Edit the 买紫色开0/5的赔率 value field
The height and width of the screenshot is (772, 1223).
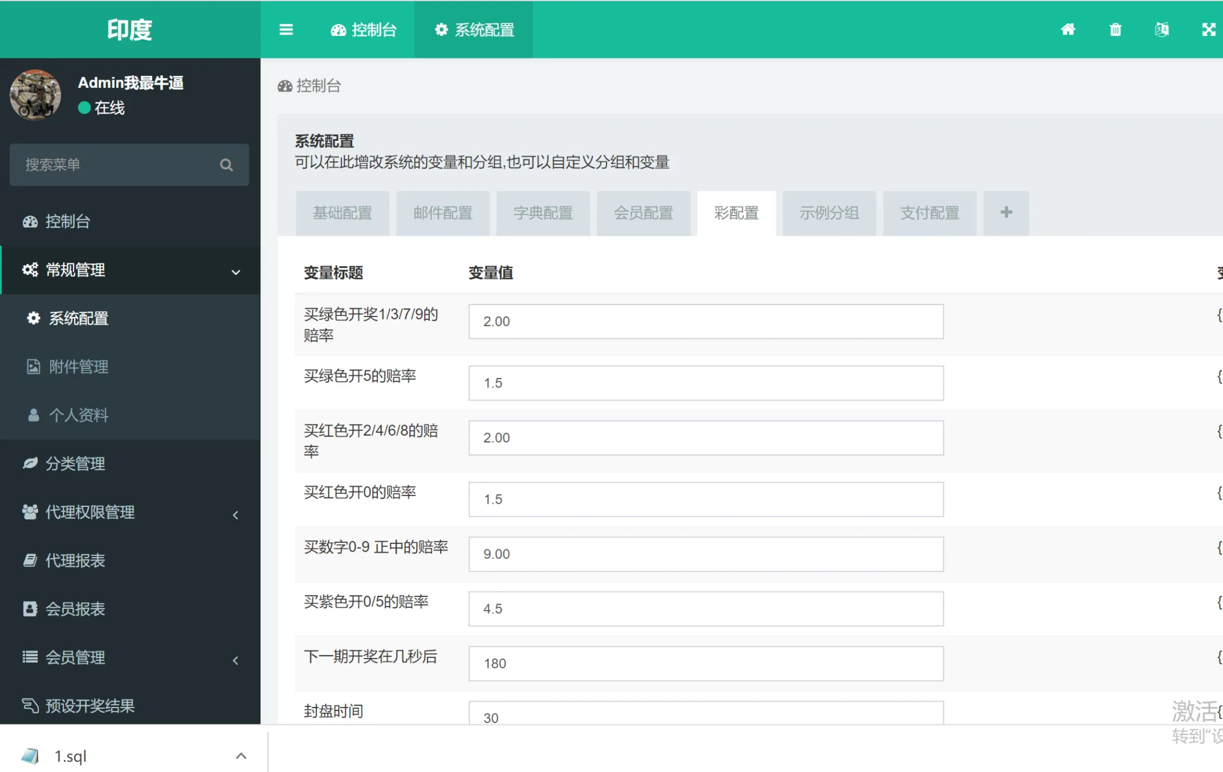706,608
